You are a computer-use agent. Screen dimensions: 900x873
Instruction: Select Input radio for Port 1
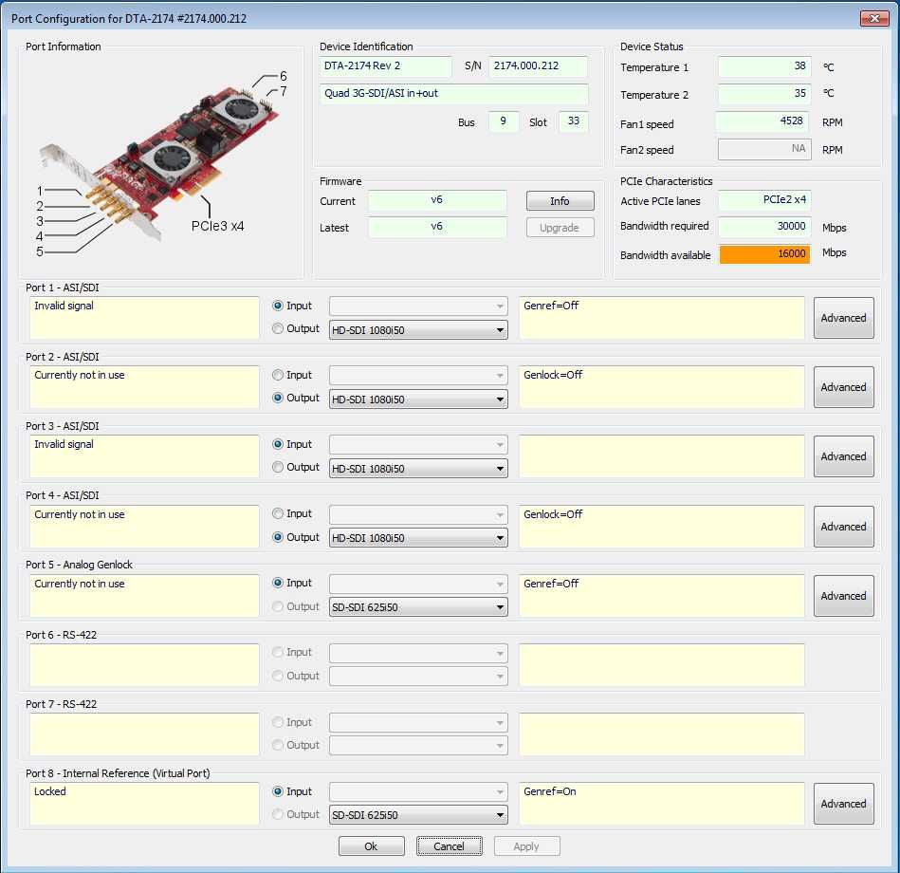278,306
